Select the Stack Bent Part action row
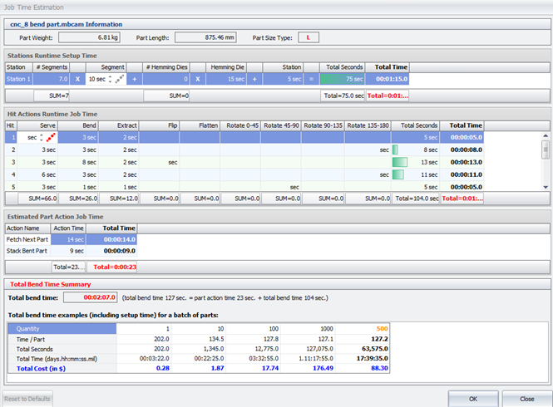Image resolution: width=553 pixels, height=407 pixels. click(27, 251)
